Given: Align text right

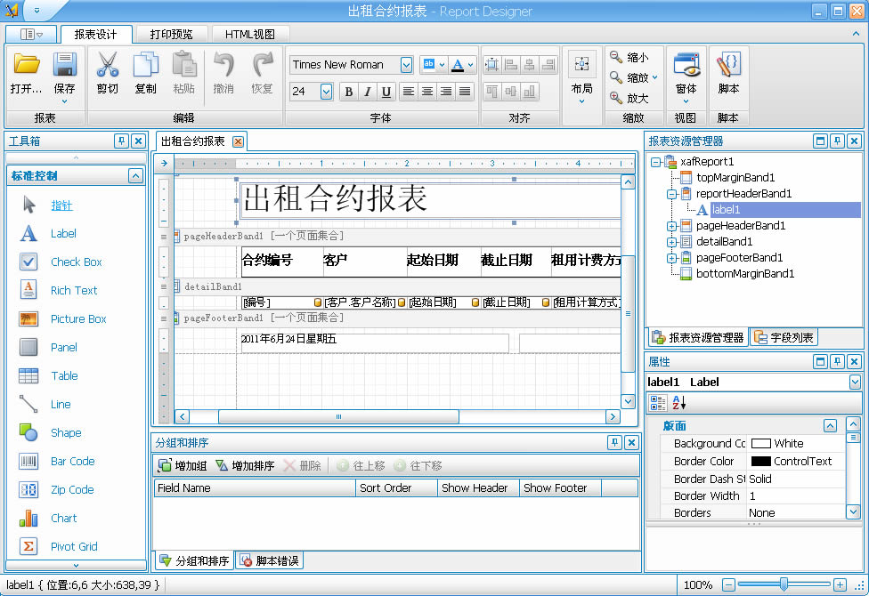Looking at the screenshot, I should coord(446,92).
